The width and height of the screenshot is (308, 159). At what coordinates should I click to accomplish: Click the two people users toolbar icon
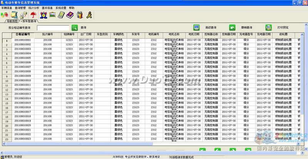[x=80, y=15]
